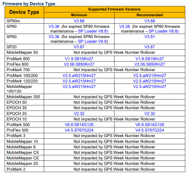Open EPOCH 25 Recommended V2.32 link
Image resolution: width=188 pixels, height=174 pixels.
pyautogui.click(x=149, y=114)
